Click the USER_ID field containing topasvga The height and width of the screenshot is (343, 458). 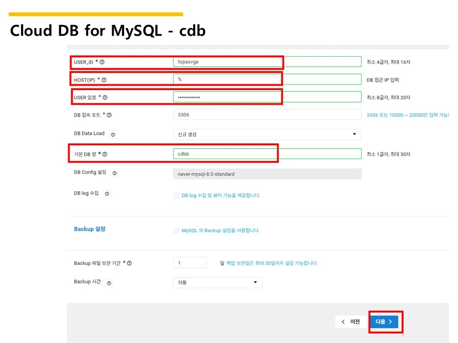click(x=267, y=62)
